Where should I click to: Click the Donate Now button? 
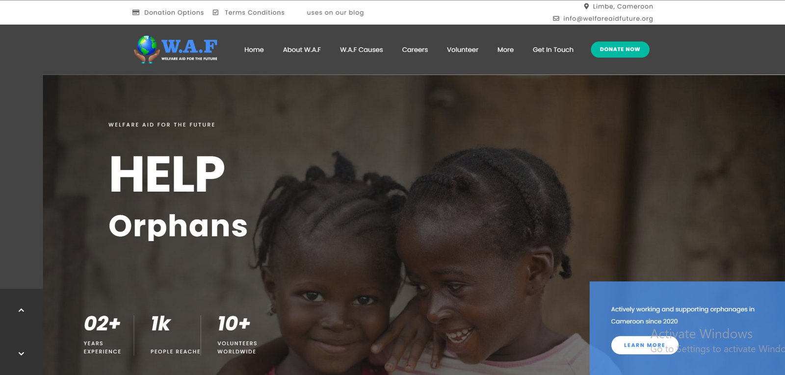[620, 50]
